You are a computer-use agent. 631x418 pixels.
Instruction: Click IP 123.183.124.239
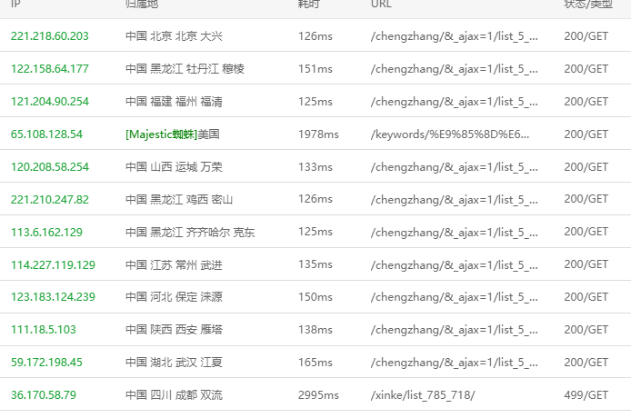tap(53, 297)
